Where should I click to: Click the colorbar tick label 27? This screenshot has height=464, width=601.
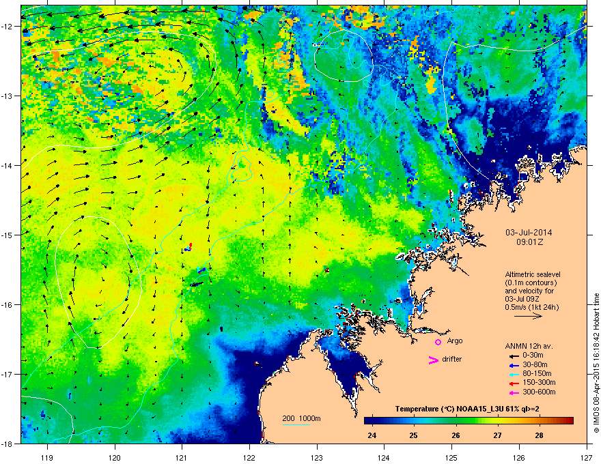click(x=497, y=435)
